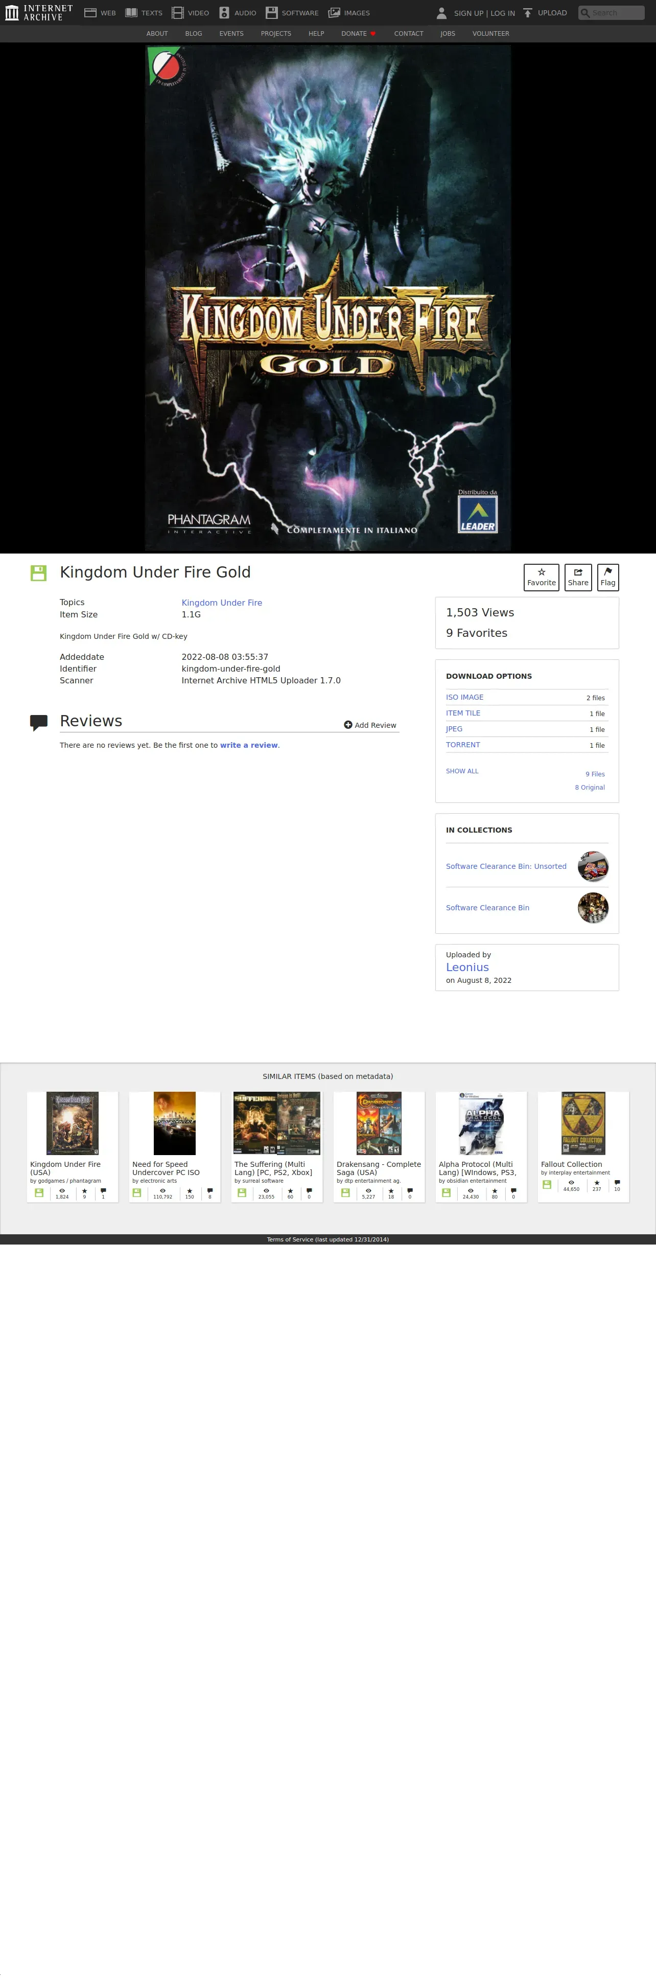
Task: Open the Images icon
Action: 334,13
